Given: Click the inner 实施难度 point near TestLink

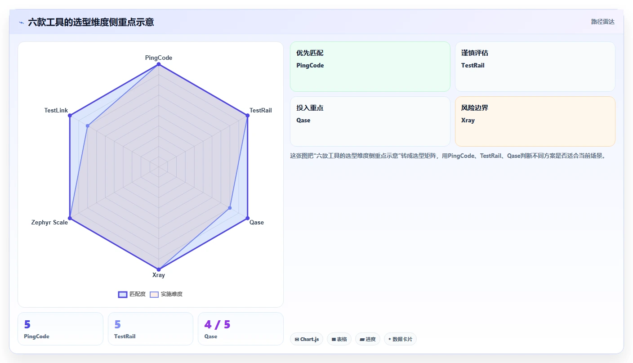Looking at the screenshot, I should pos(88,126).
